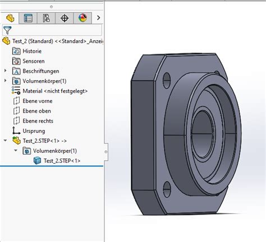Select the Ebene vorne plane

[38, 101]
